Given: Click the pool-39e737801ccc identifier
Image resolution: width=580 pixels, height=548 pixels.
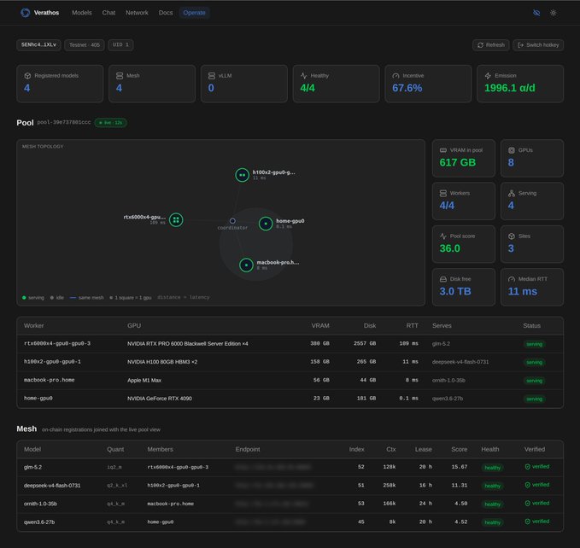Looking at the screenshot, I should pyautogui.click(x=63, y=122).
